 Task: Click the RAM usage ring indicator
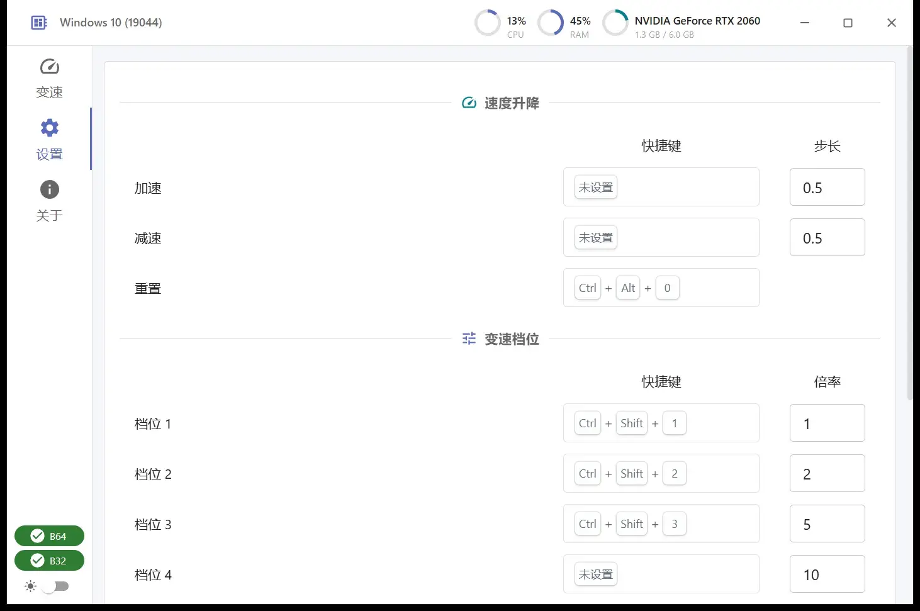551,23
